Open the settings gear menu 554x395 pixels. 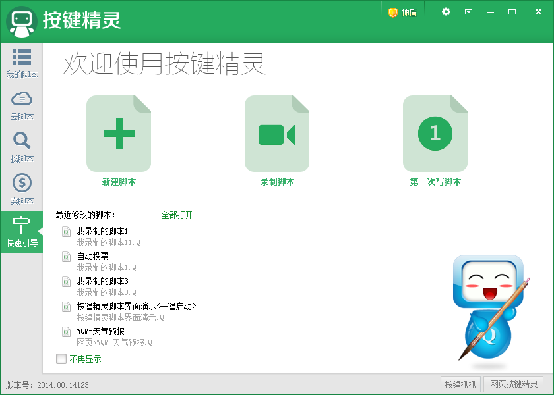446,12
